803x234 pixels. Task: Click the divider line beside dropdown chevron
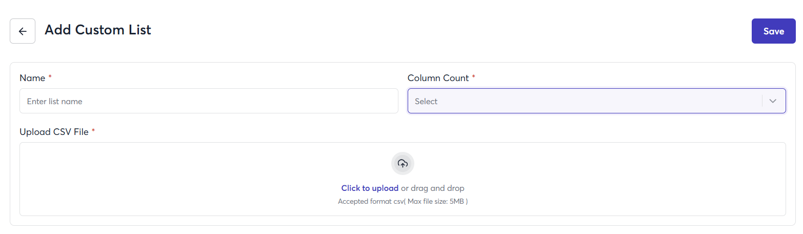click(762, 101)
